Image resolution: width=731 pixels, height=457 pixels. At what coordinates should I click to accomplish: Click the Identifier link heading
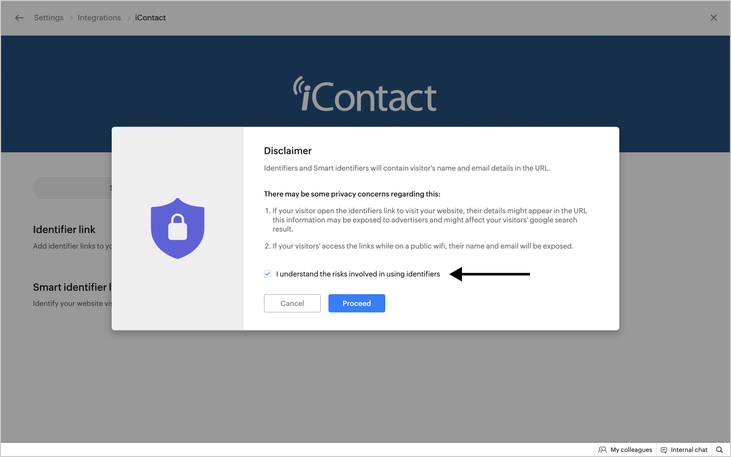click(x=64, y=230)
